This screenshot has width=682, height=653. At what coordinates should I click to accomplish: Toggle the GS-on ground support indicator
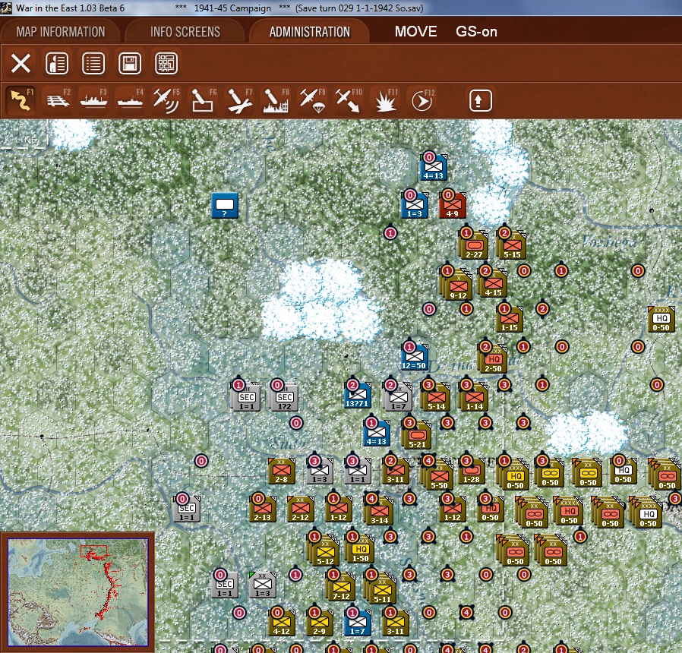point(476,32)
